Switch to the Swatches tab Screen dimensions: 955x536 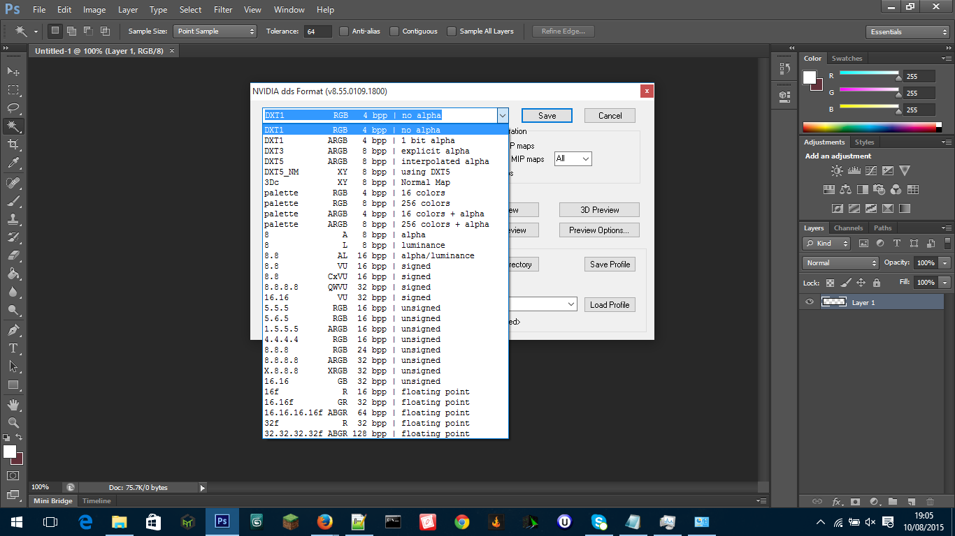tap(847, 59)
